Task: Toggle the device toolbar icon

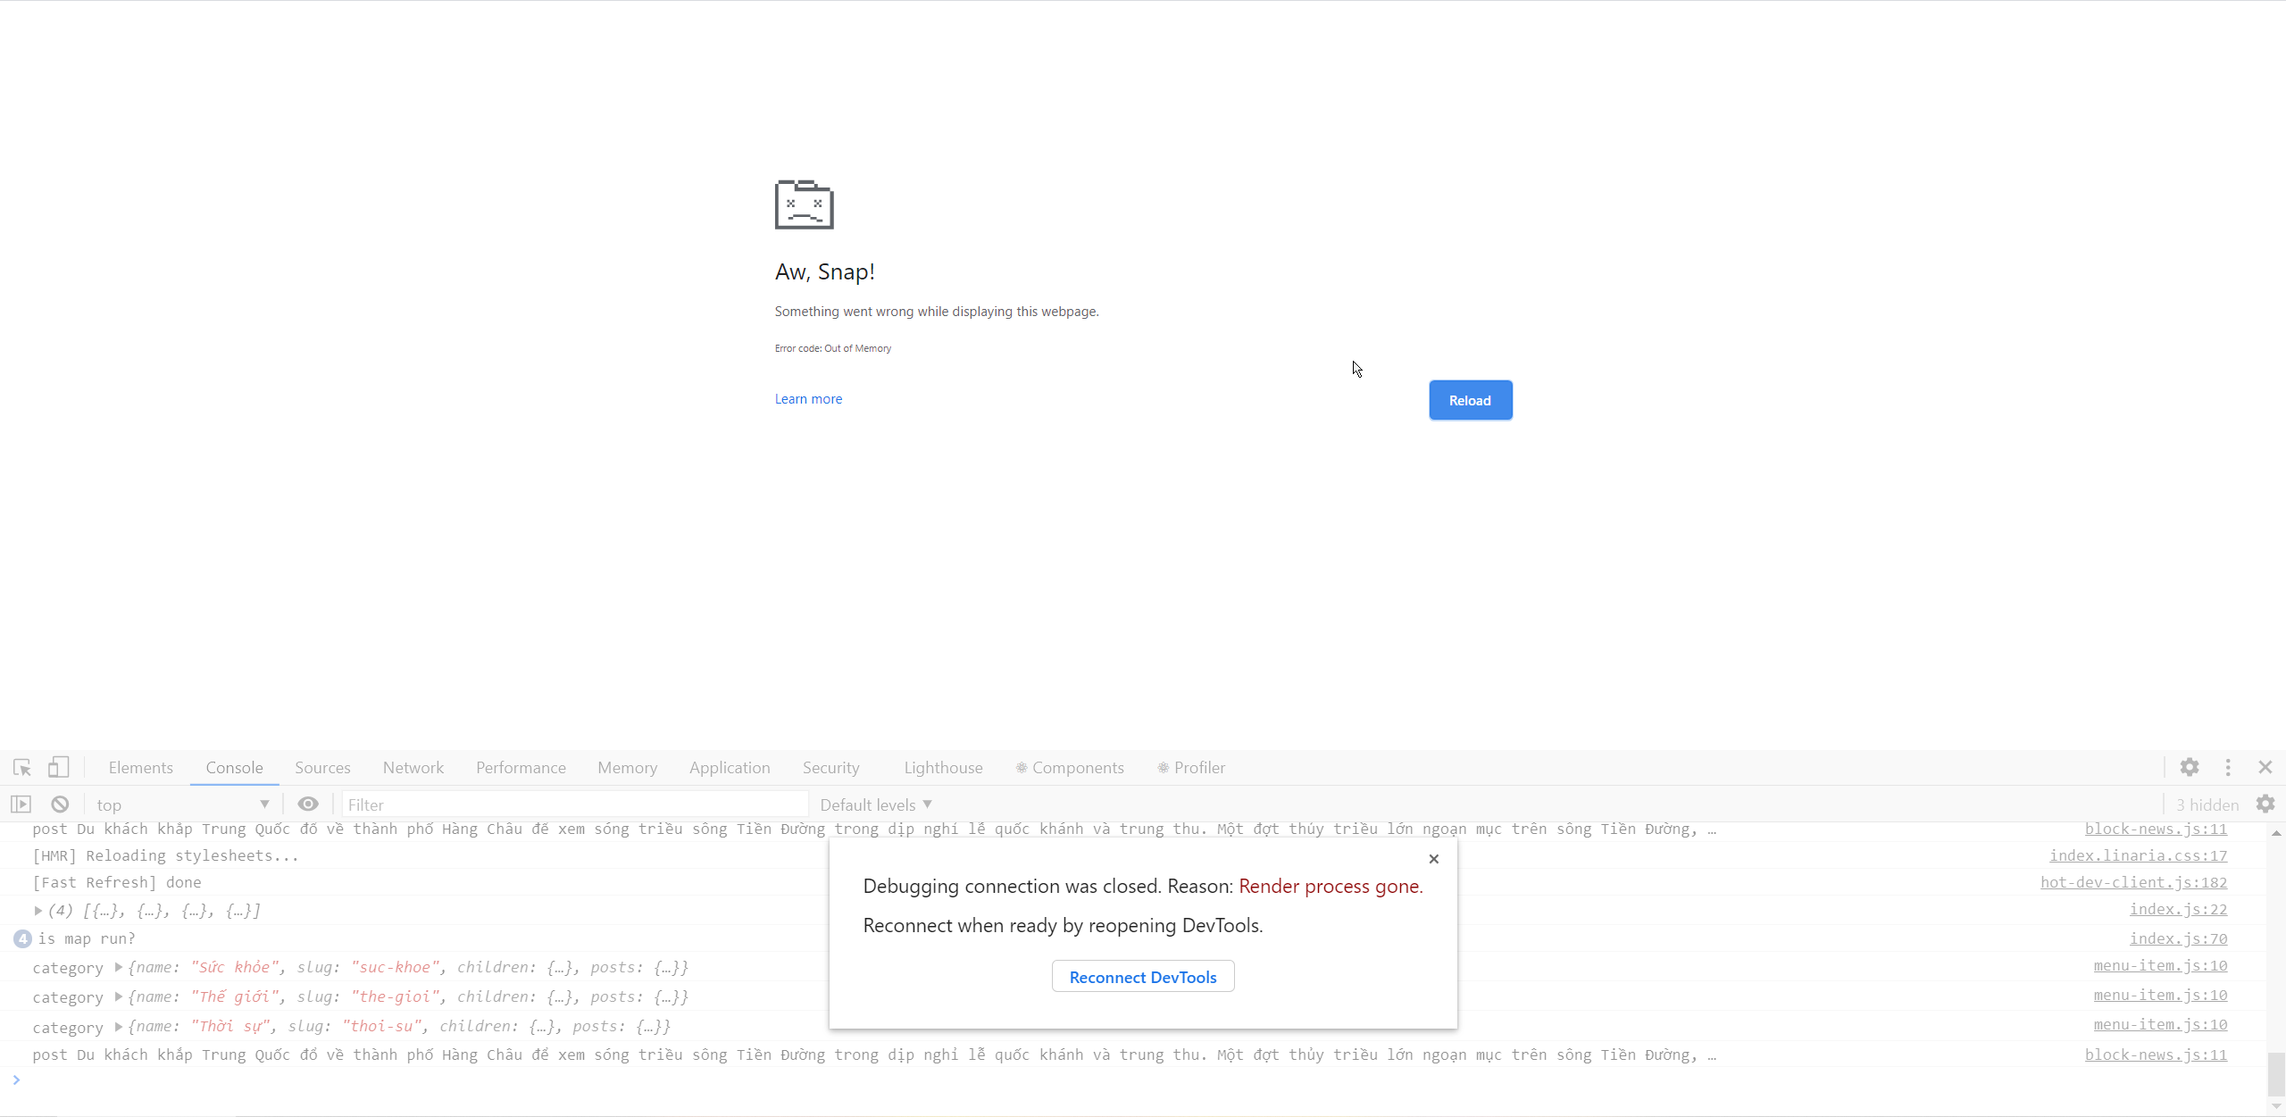Action: coord(59,768)
